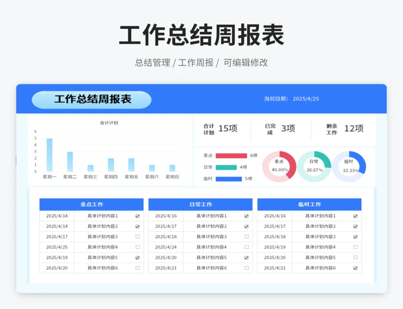Screen dimensions: 403x309
Task: Uncheck 重点工作 具体计划内容5 checkbox
Action: (x=138, y=258)
